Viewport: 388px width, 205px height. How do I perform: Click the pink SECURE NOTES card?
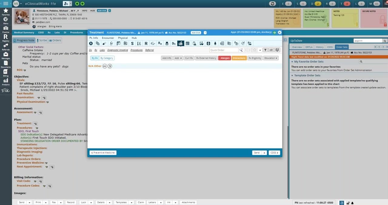tap(374, 18)
